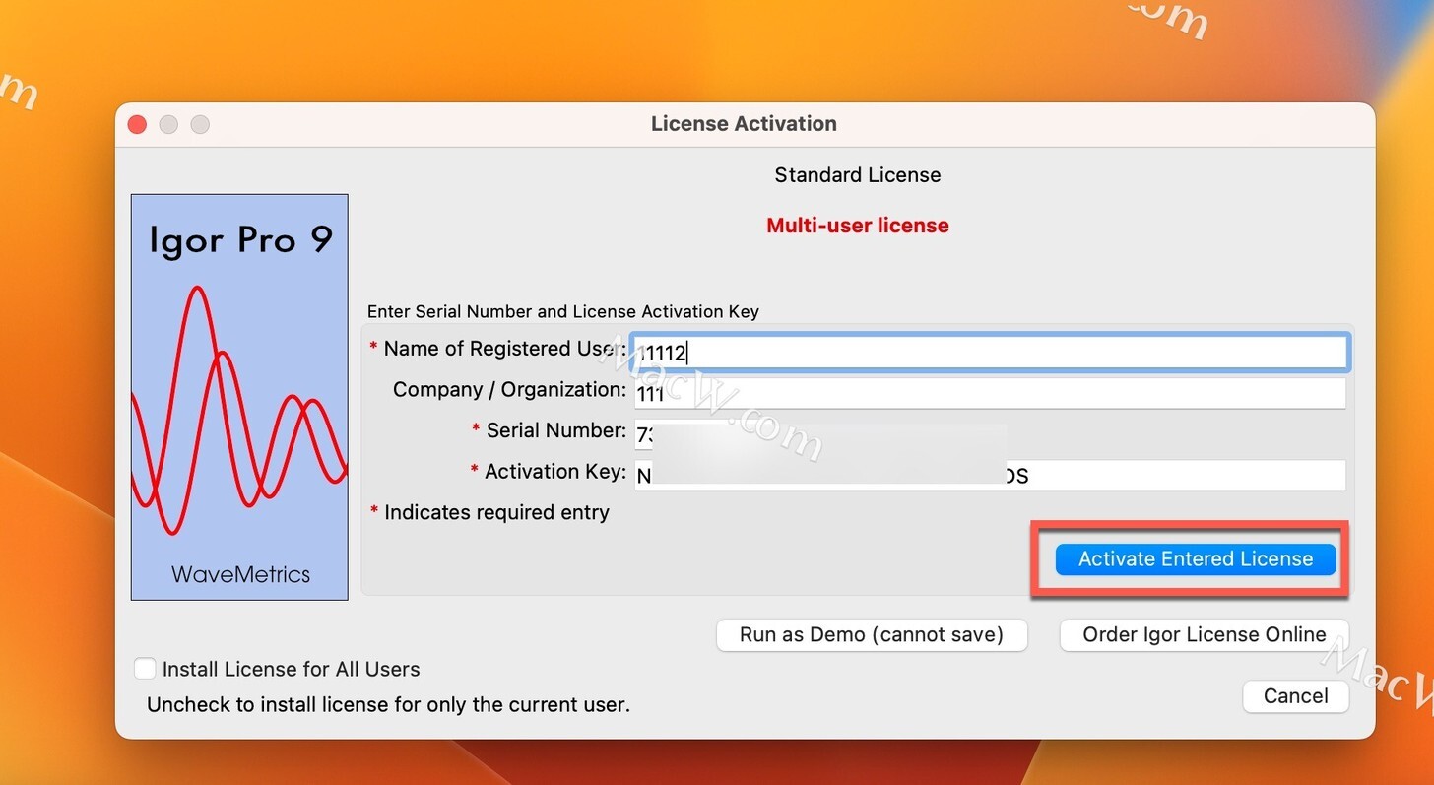This screenshot has height=785, width=1434.
Task: Click the Indicates required entry note
Action: click(x=489, y=512)
